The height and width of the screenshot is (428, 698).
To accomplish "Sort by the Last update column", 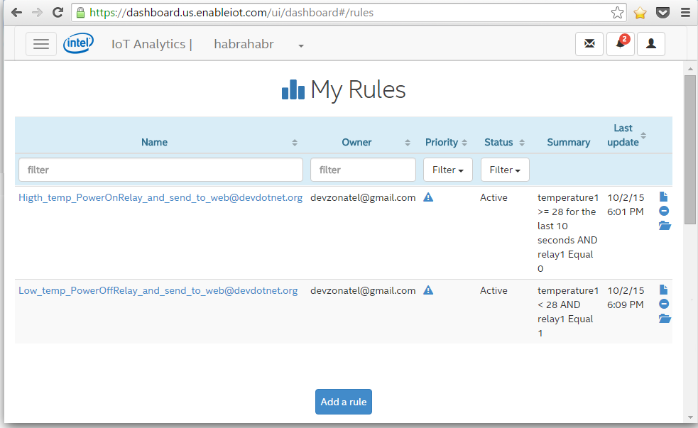I will (643, 136).
